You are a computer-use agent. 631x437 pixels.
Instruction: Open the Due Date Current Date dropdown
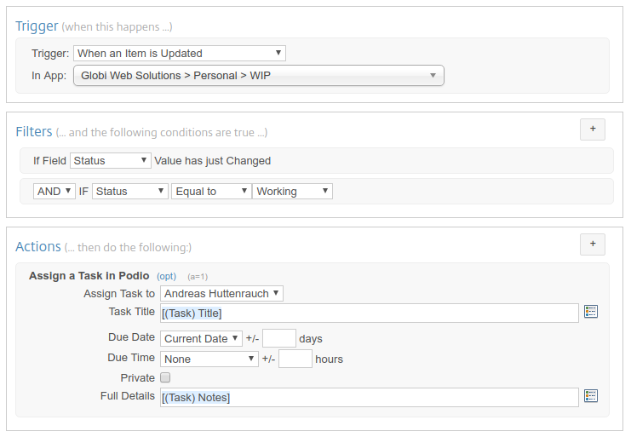(x=201, y=338)
